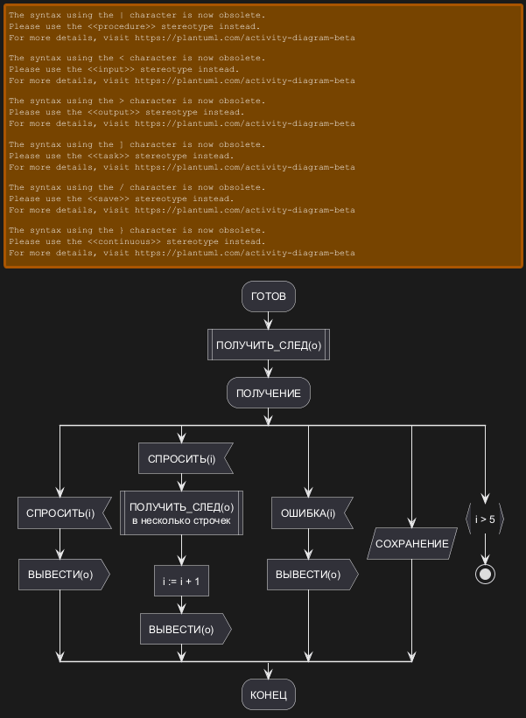The height and width of the screenshot is (718, 526).
Task: Select СПРОСИТЬ(i) in the leftmost branch
Action: point(60,512)
